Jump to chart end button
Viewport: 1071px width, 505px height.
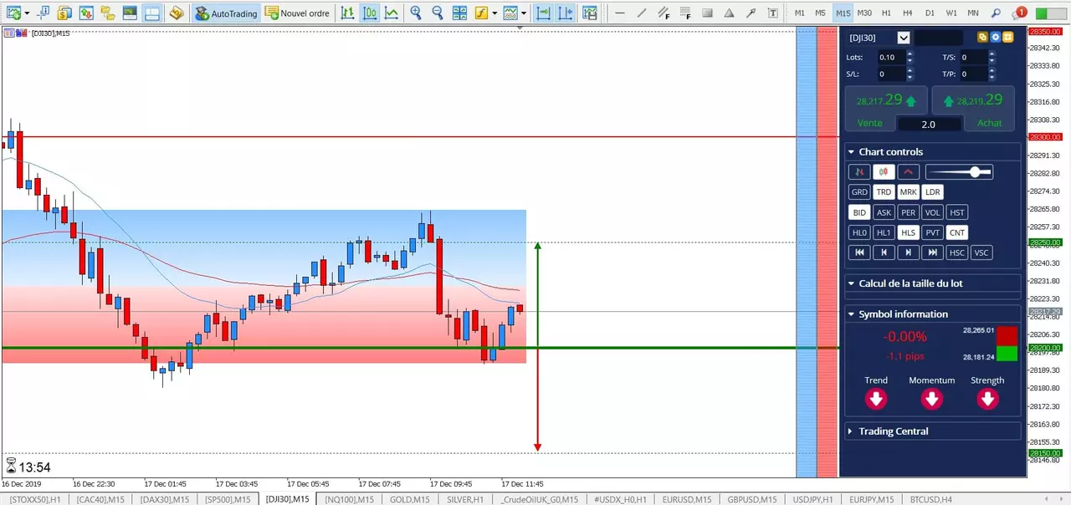pyautogui.click(x=933, y=252)
